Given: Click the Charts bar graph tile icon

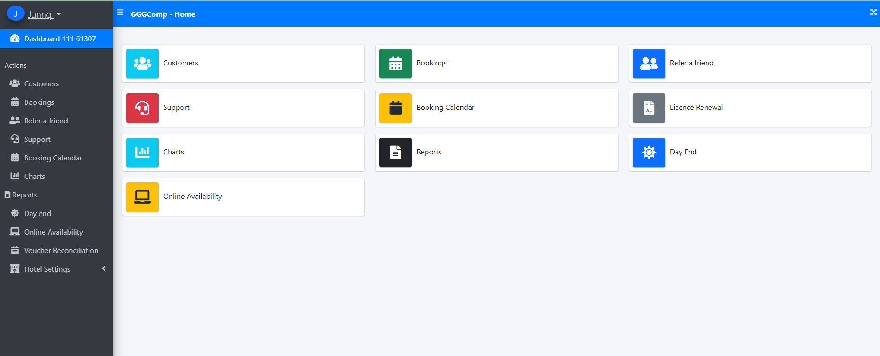Looking at the screenshot, I should [142, 153].
